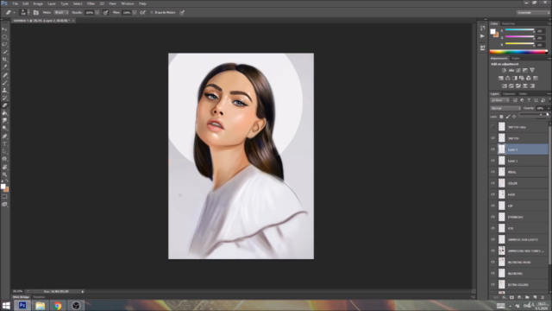Open the Essentials workspace dropdown
The width and height of the screenshot is (552, 311).
pos(533,13)
